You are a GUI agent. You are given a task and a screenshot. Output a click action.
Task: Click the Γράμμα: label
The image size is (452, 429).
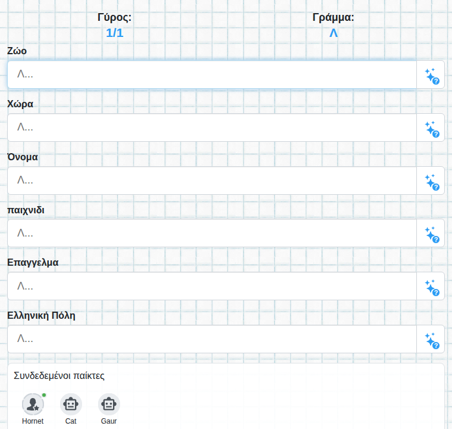333,17
